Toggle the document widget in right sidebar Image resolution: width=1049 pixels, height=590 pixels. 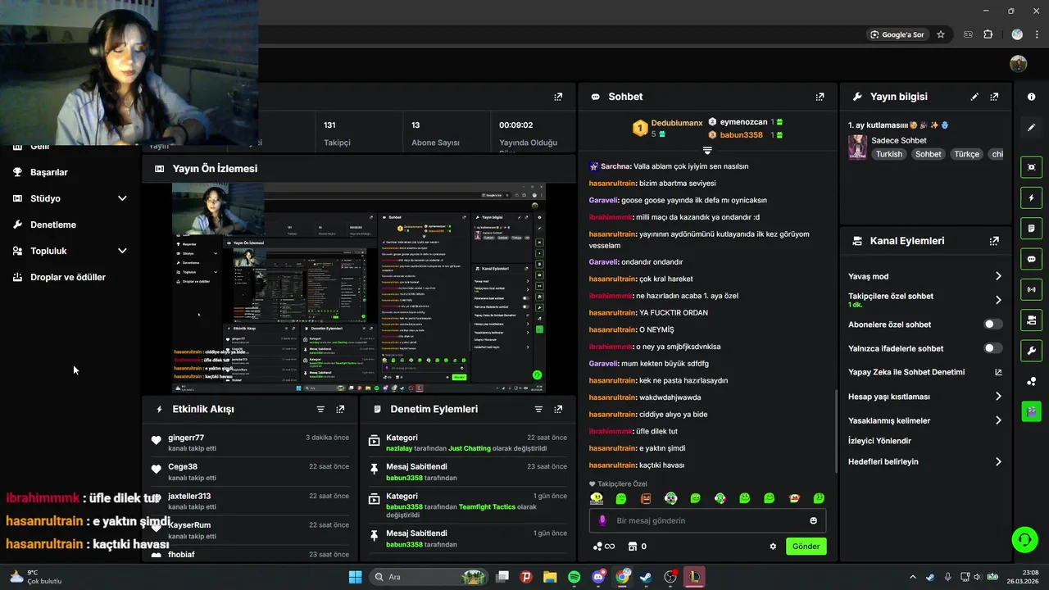click(x=1031, y=228)
